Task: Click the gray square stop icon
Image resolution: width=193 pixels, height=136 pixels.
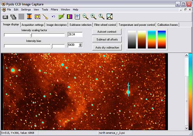Action: [21, 17]
